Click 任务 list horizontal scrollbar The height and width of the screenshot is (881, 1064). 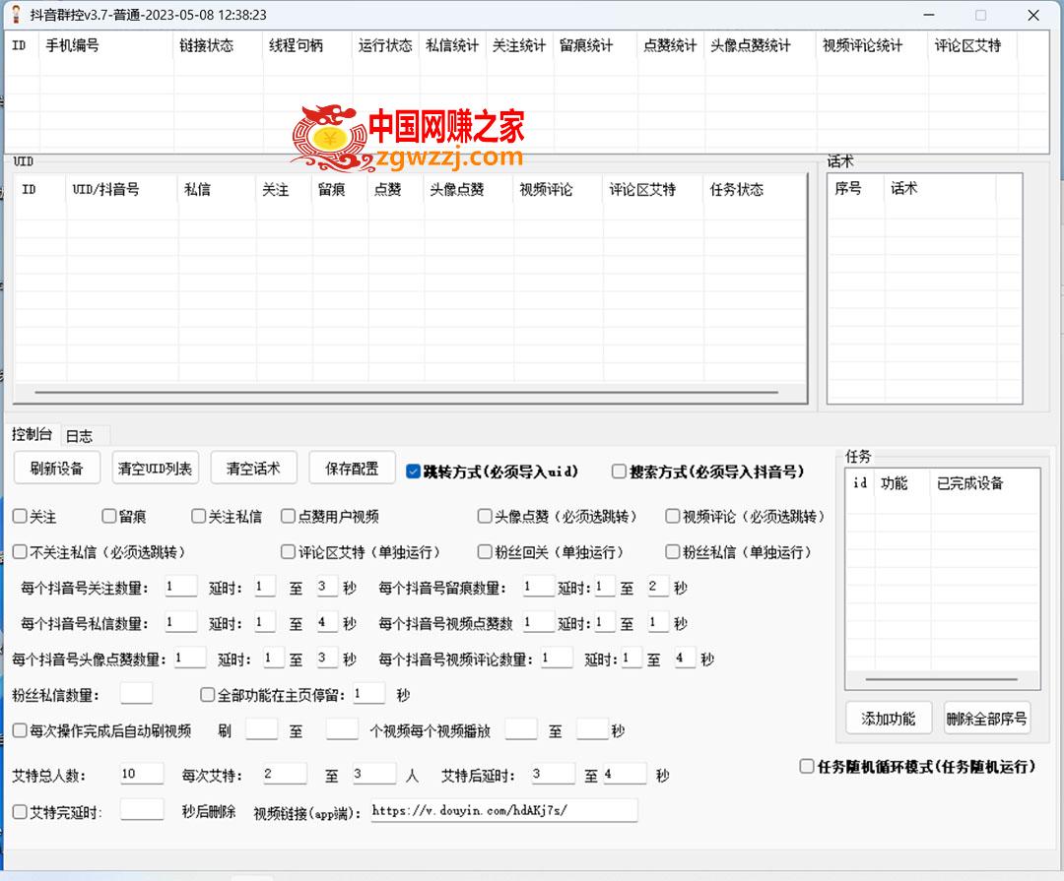point(942,679)
